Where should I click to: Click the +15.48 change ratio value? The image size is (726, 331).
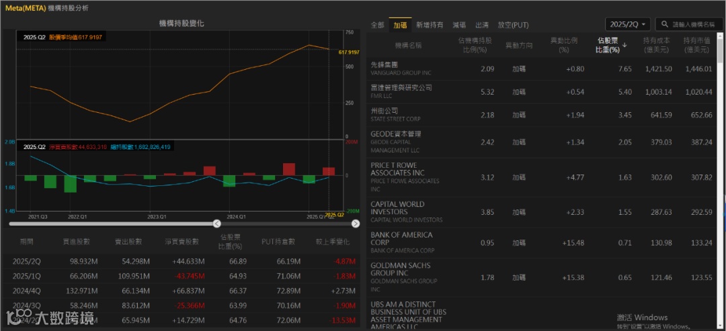pyautogui.click(x=573, y=242)
